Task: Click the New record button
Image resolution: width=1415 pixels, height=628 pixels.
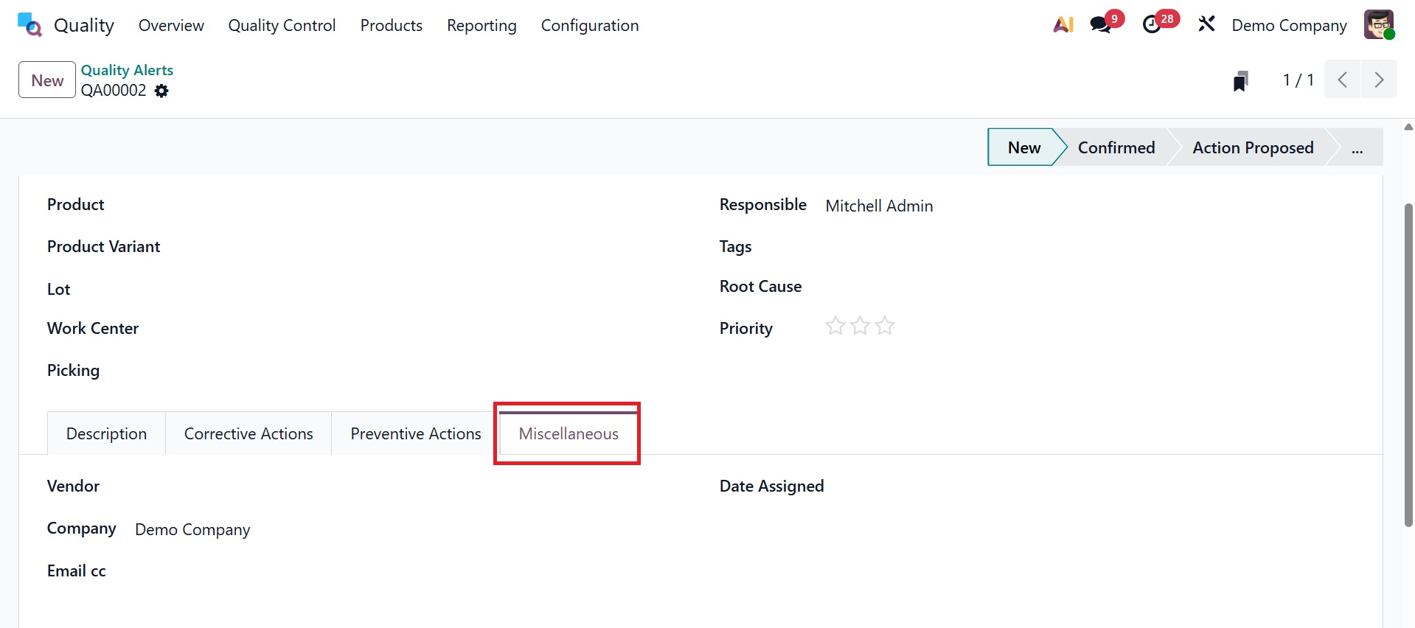Action: coord(47,80)
